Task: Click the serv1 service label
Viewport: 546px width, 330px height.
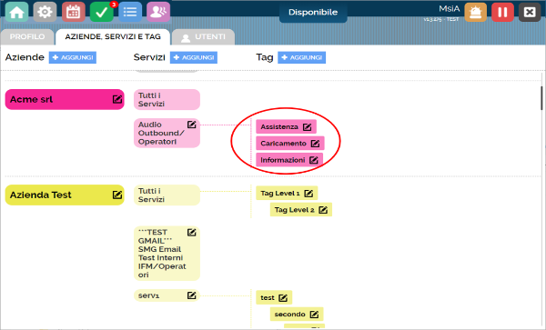Action: click(148, 295)
